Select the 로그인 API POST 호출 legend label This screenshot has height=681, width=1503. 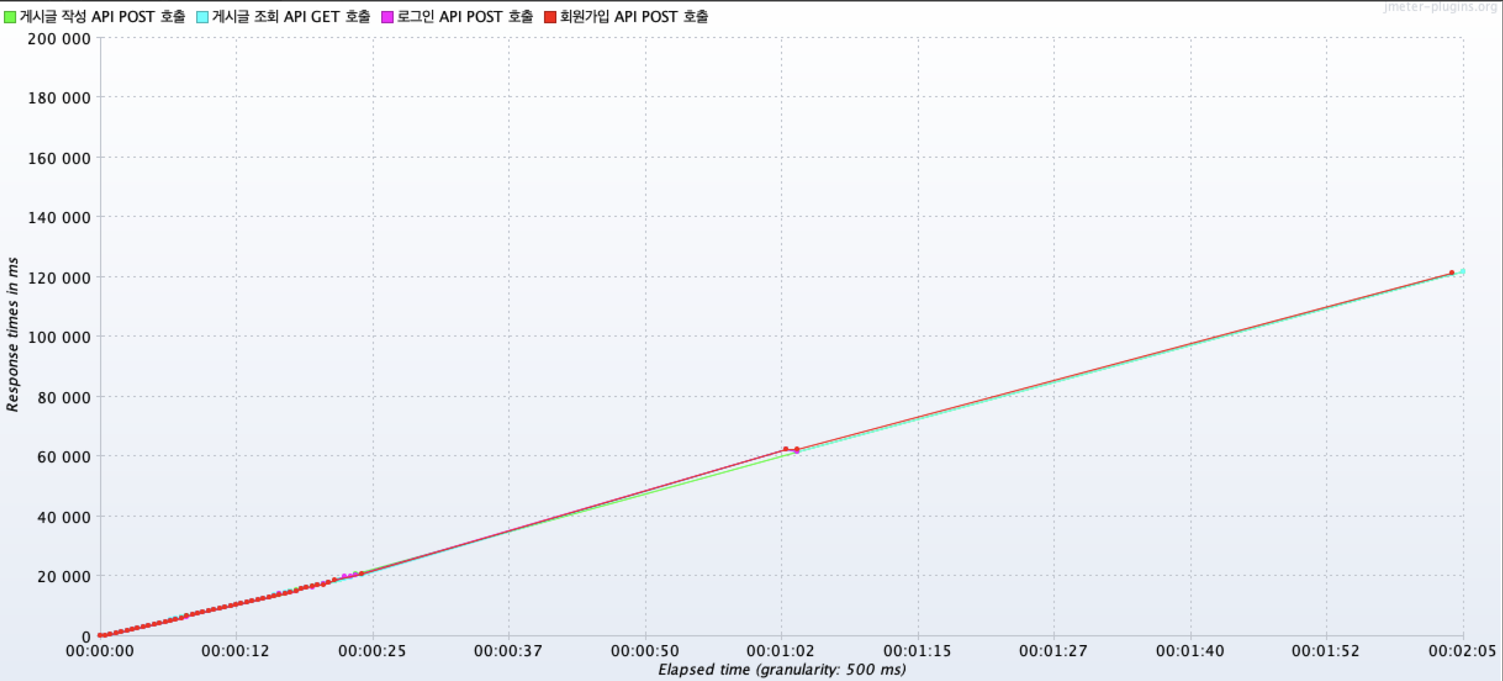click(465, 16)
